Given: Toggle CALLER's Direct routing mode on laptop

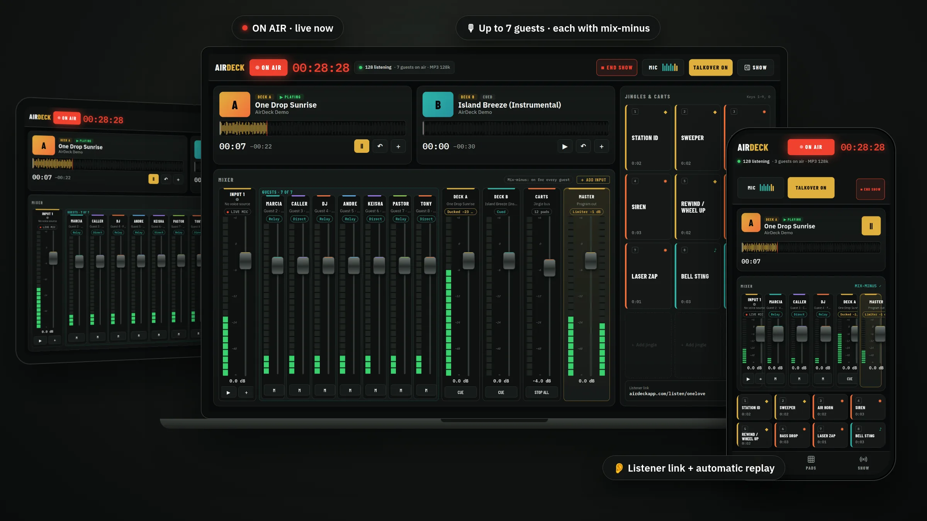Looking at the screenshot, I should coord(299,219).
